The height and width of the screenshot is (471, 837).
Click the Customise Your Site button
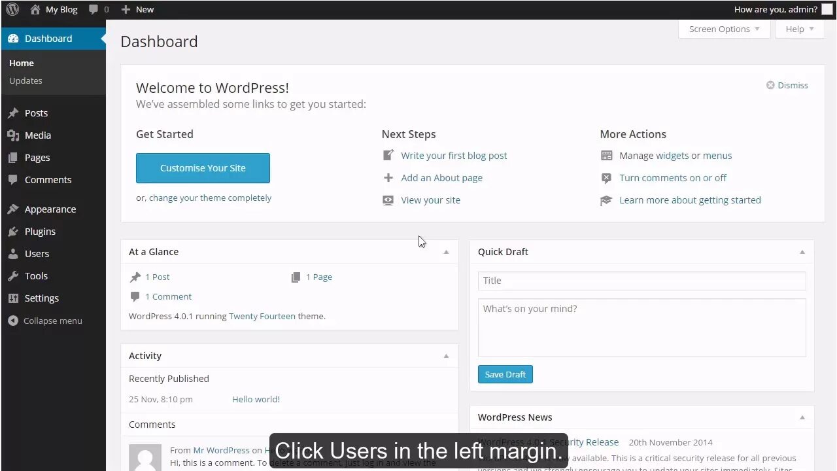tap(203, 168)
